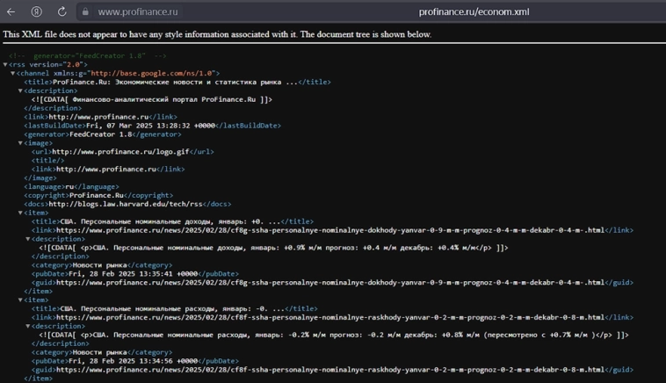Click the logo.gif url text
Screen dimensions: 666x383
click(x=120, y=152)
